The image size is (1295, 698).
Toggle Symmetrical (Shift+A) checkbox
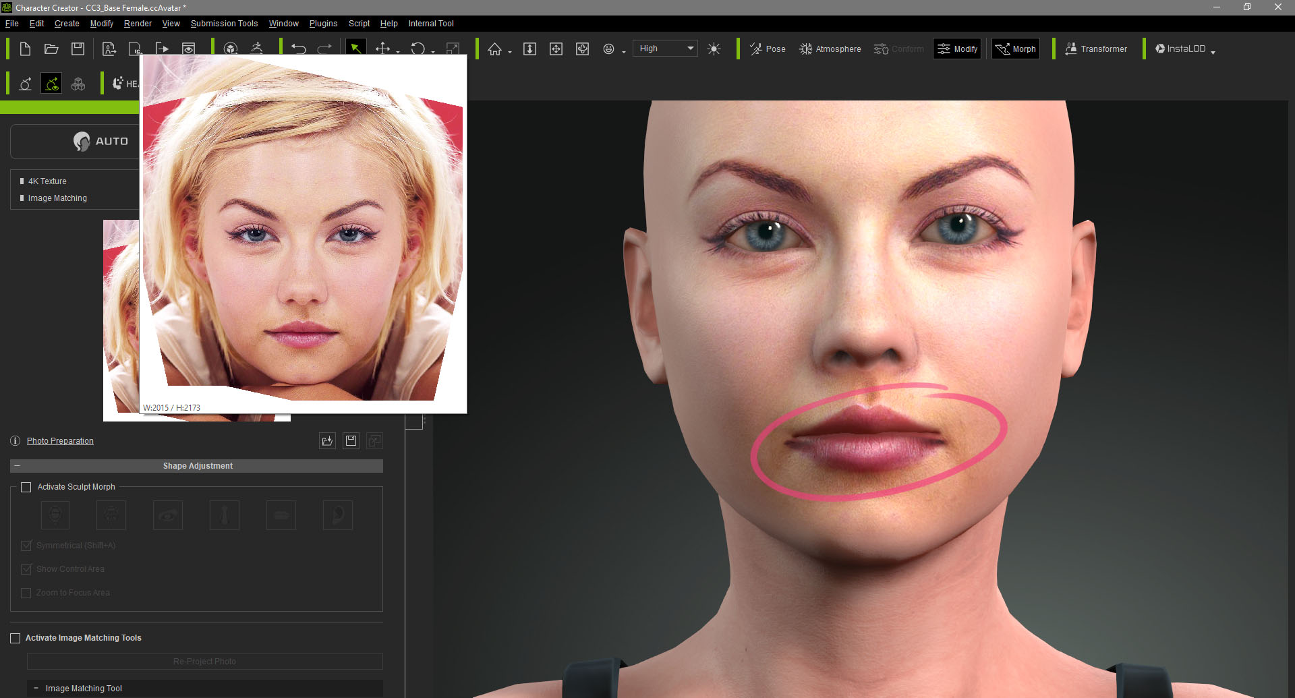click(x=26, y=545)
